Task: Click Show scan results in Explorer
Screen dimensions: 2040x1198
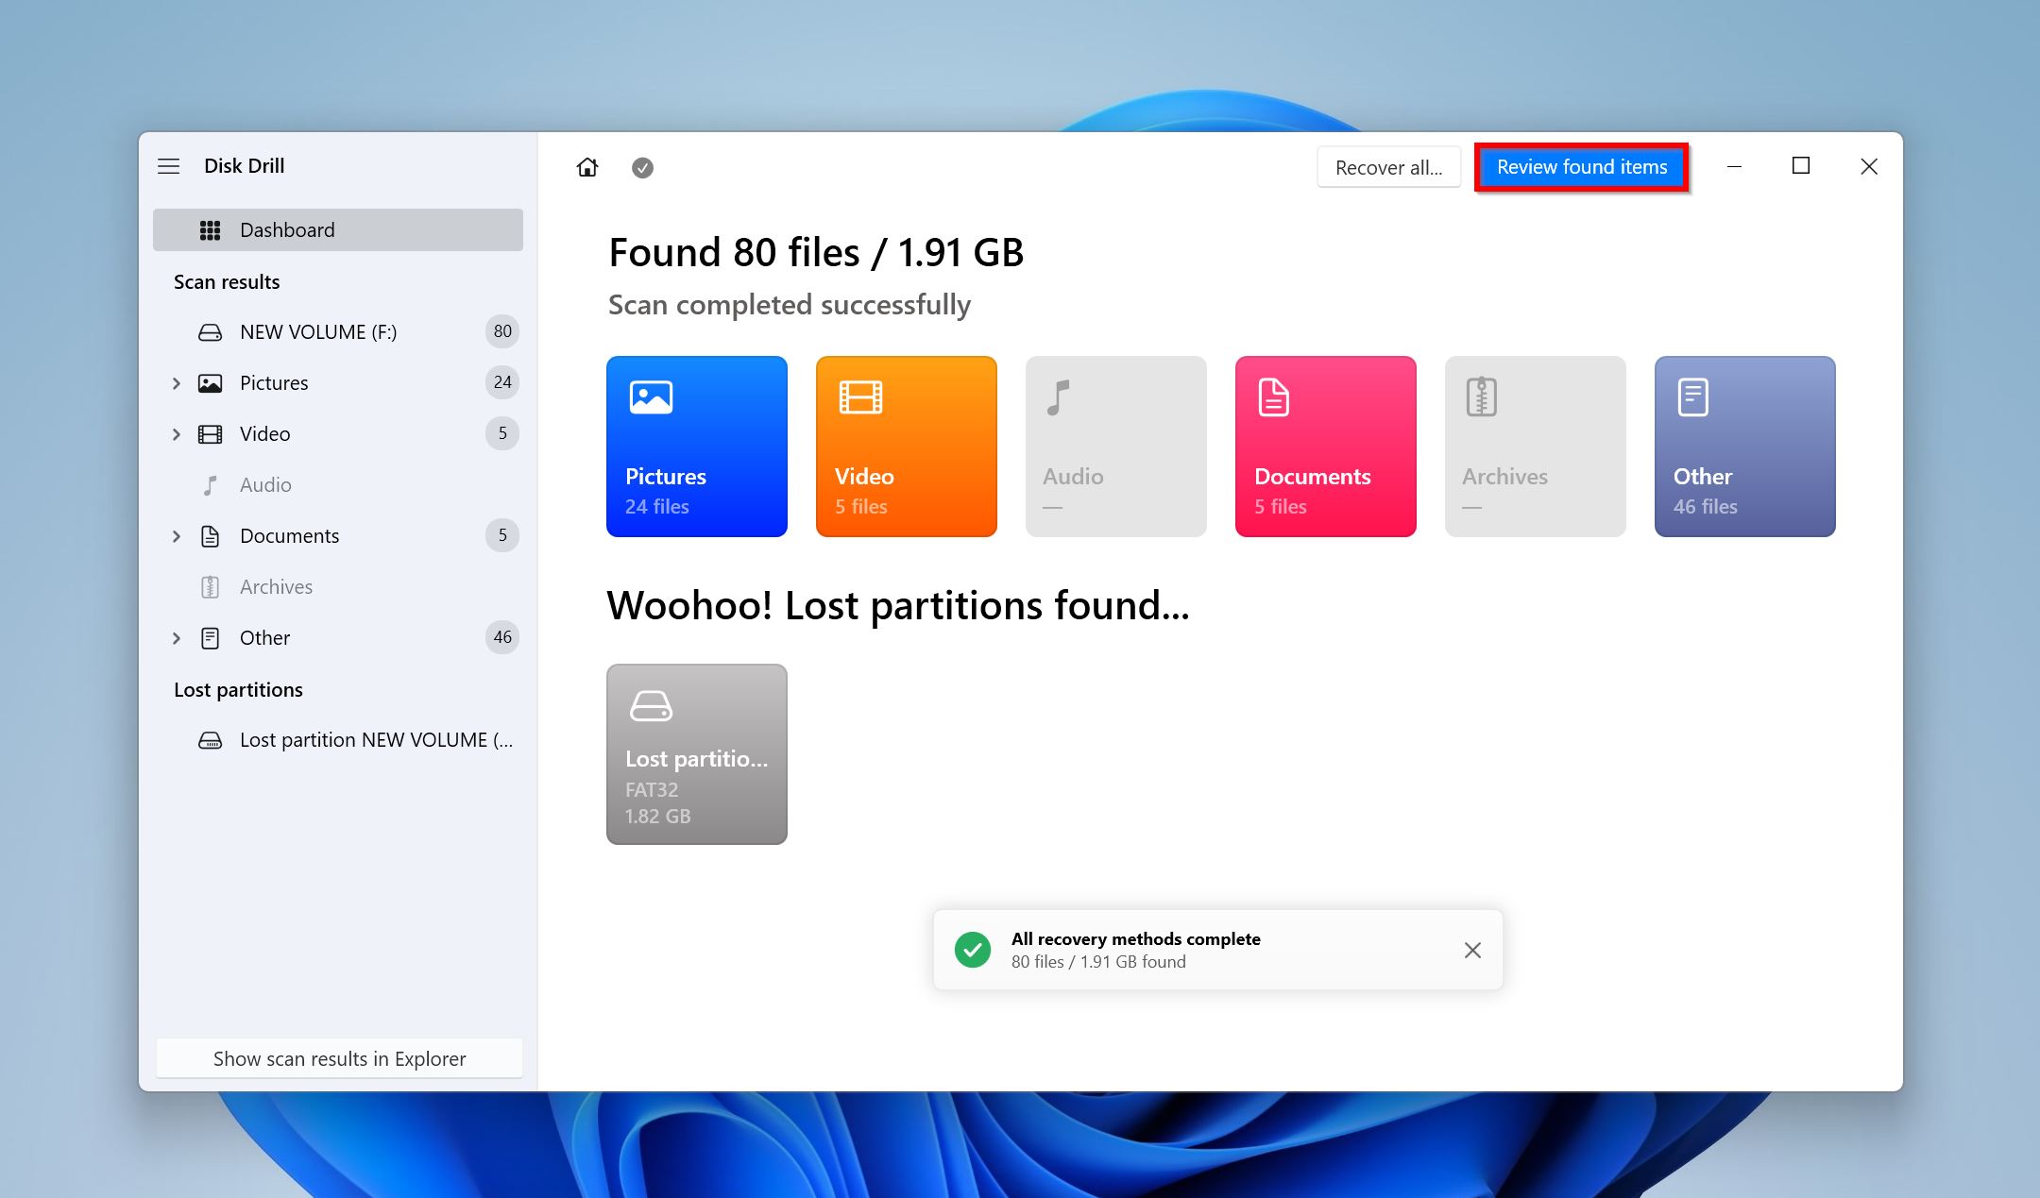Action: click(x=339, y=1056)
